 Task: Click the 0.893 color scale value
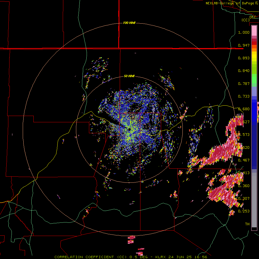tap(244, 58)
